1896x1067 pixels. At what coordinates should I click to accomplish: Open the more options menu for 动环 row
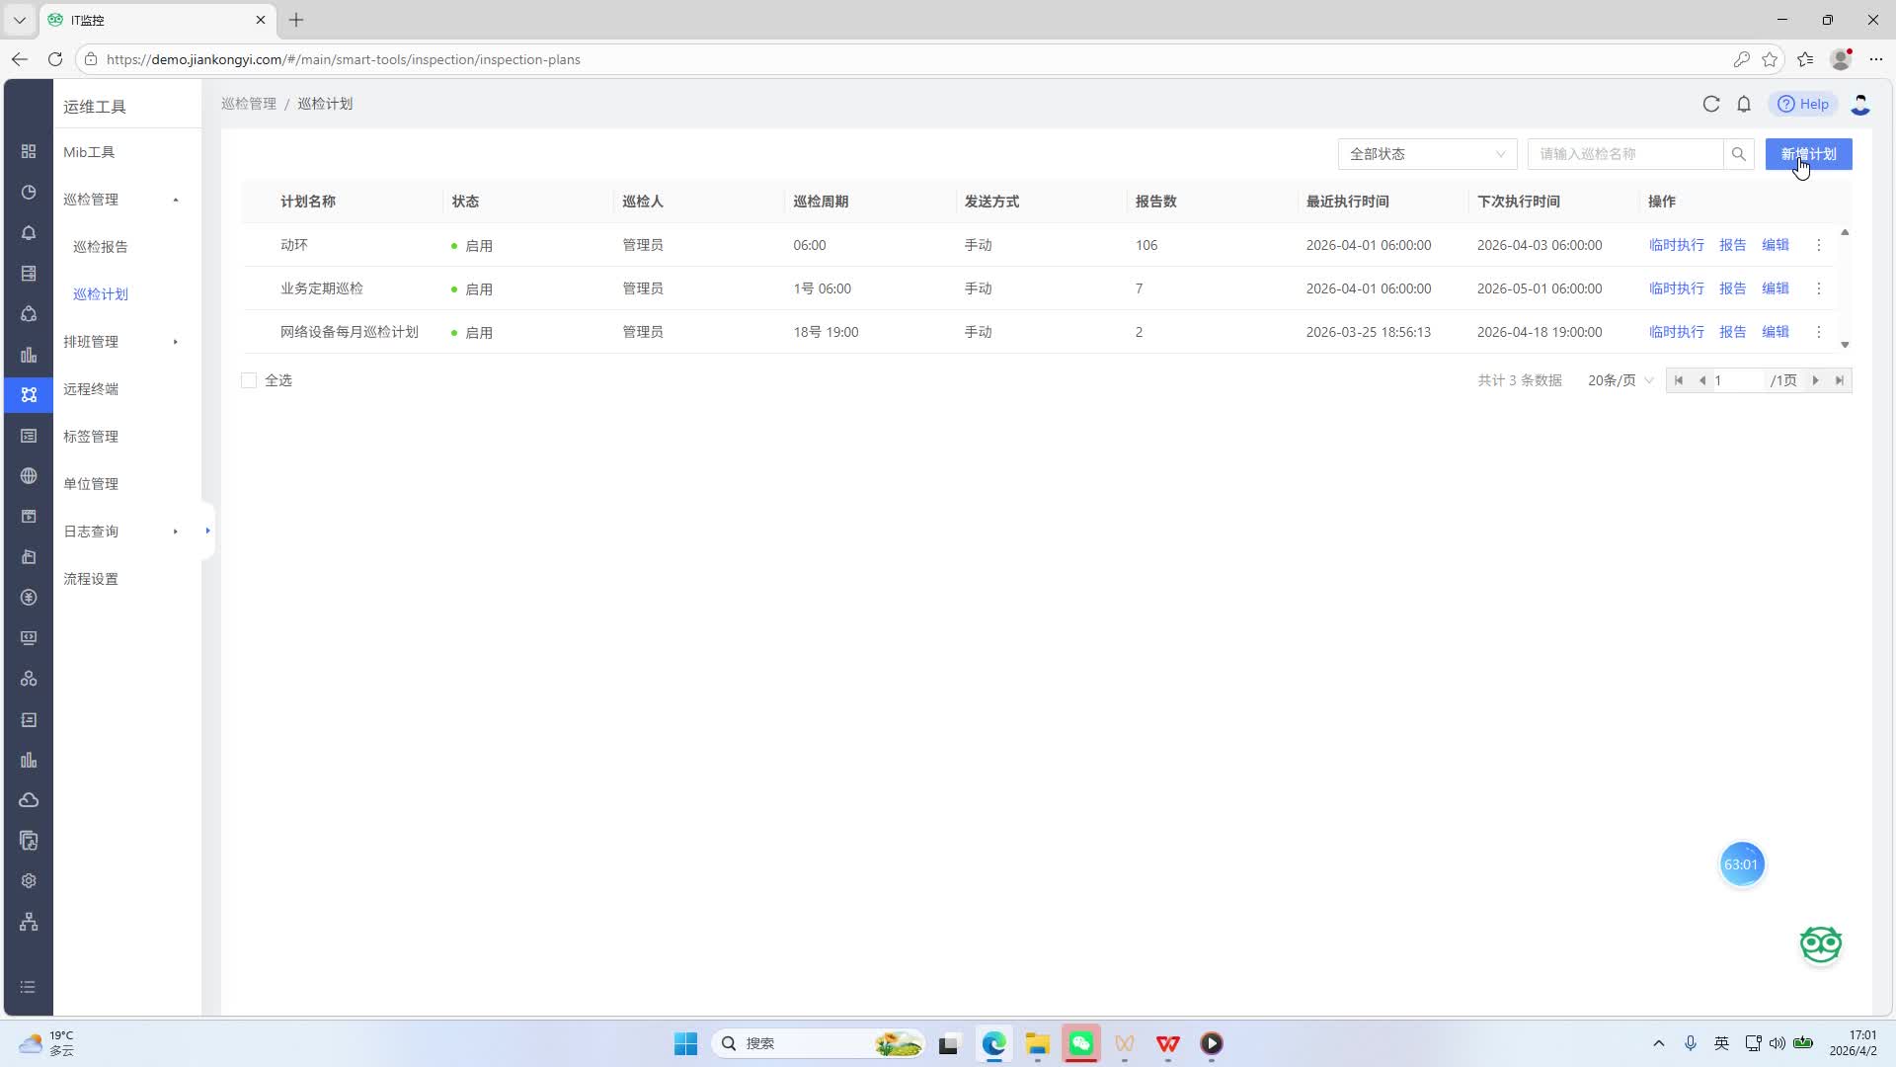(1819, 245)
